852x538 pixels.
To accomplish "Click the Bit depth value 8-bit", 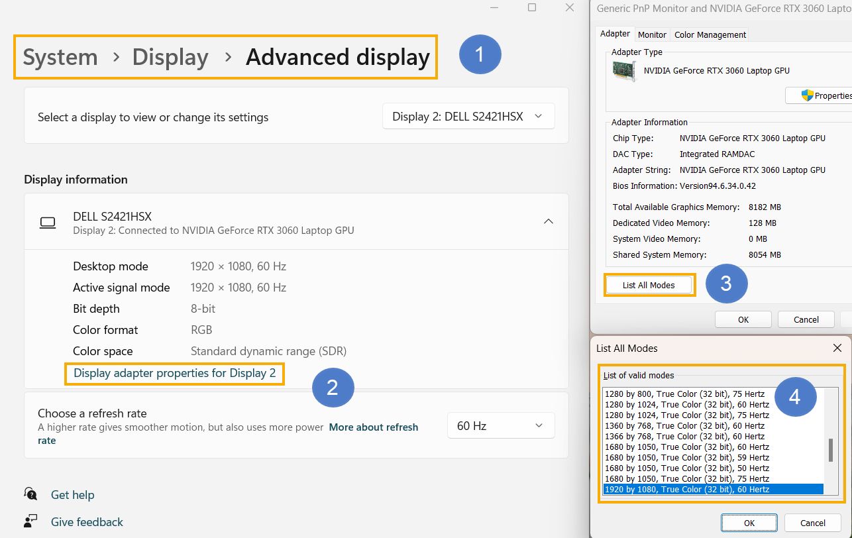I will 203,309.
